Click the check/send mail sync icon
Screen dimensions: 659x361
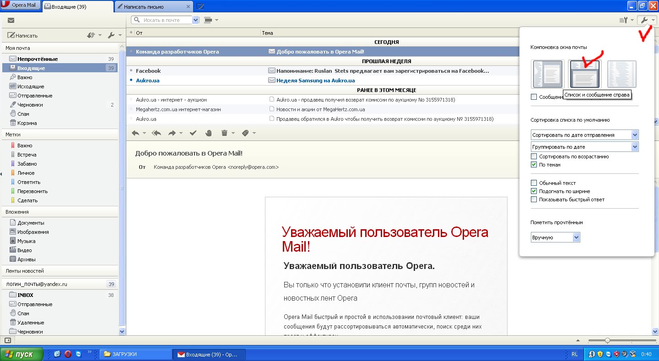click(x=91, y=35)
